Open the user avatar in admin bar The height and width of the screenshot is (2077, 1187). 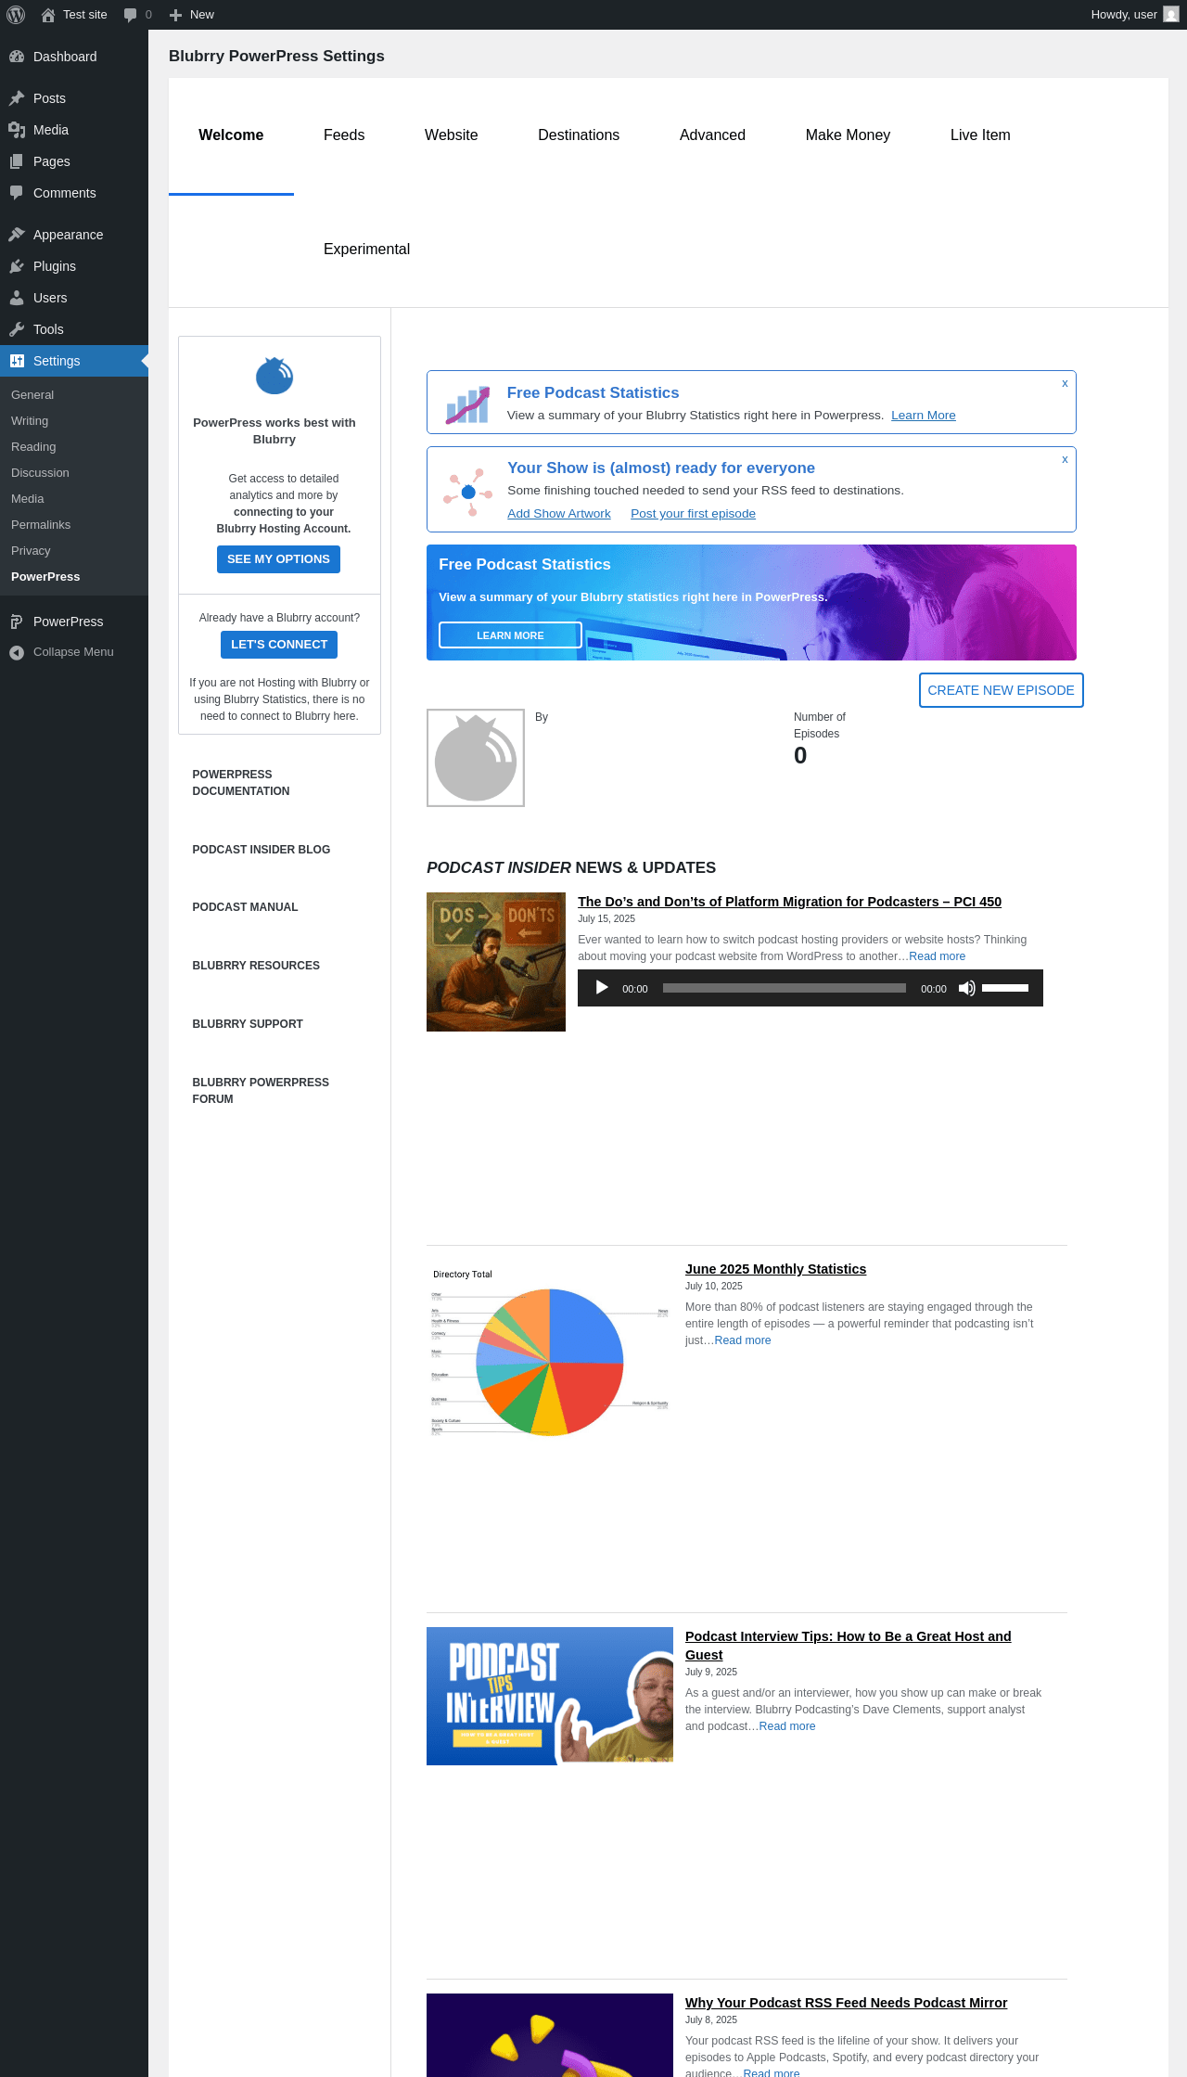[1171, 15]
